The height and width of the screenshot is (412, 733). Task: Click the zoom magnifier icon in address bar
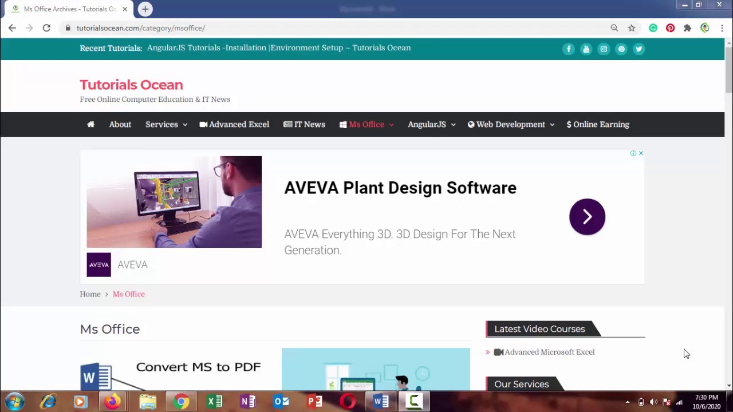point(614,28)
